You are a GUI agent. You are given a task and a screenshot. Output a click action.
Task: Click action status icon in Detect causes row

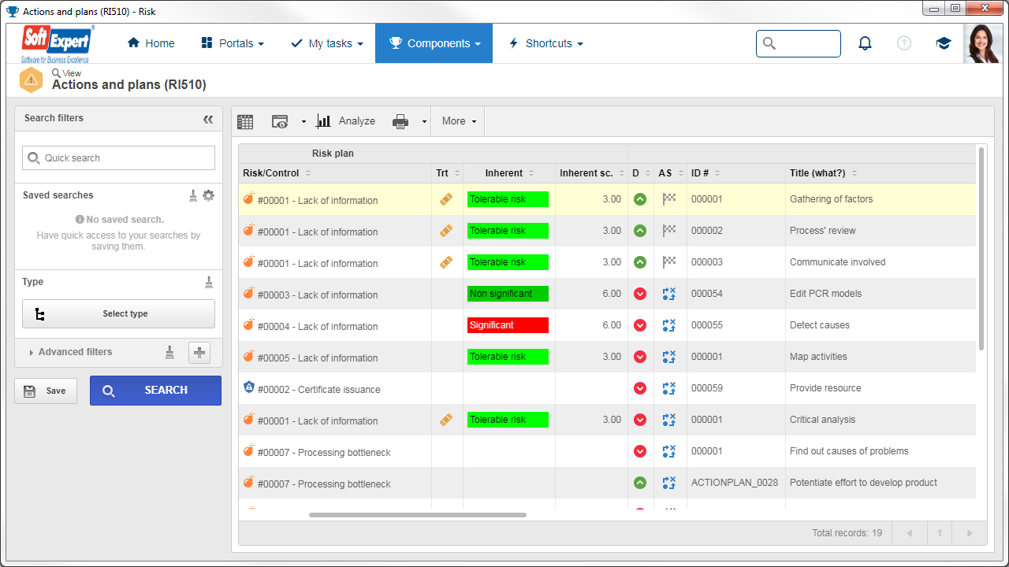point(669,325)
